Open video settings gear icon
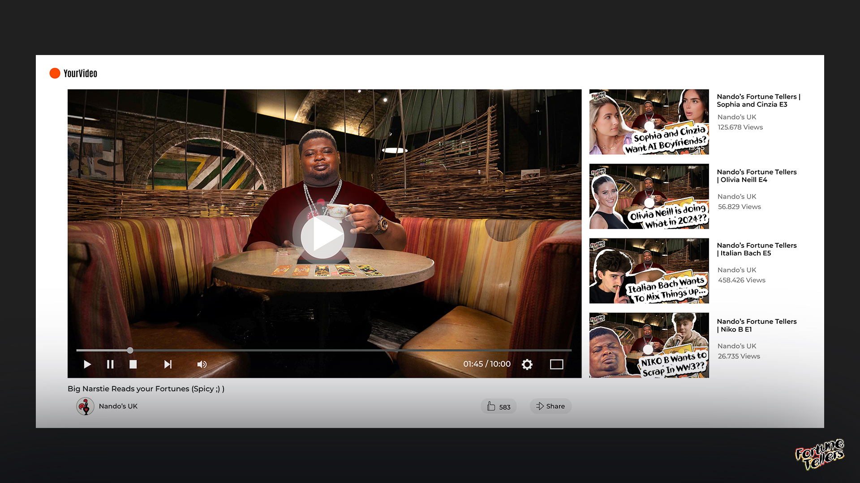860x483 pixels. 527,364
